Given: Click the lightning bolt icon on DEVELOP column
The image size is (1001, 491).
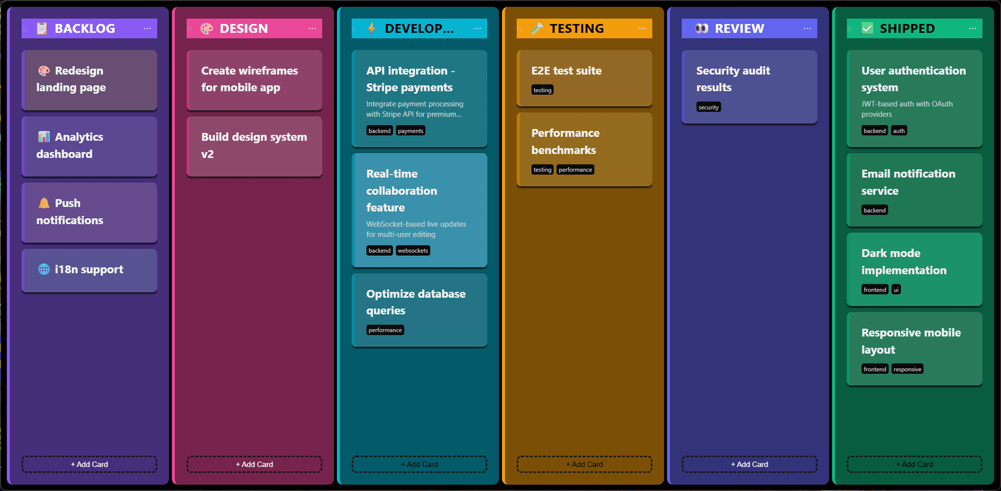Looking at the screenshot, I should (371, 28).
